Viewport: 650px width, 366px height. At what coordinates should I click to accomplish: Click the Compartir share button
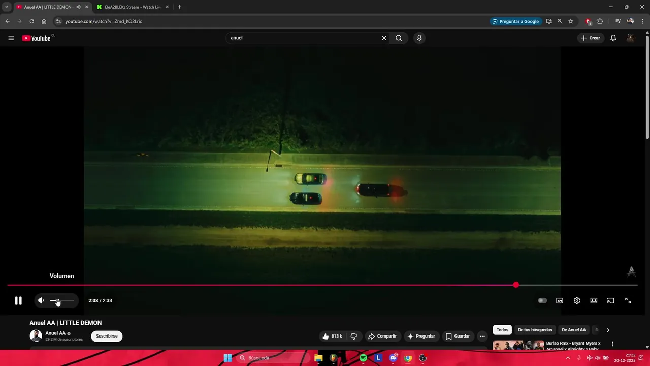click(382, 336)
